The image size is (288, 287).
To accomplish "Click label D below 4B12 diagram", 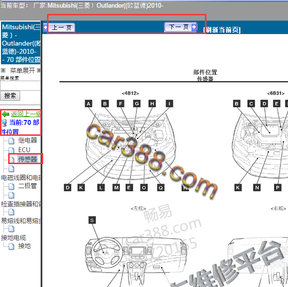I will point(68,188).
